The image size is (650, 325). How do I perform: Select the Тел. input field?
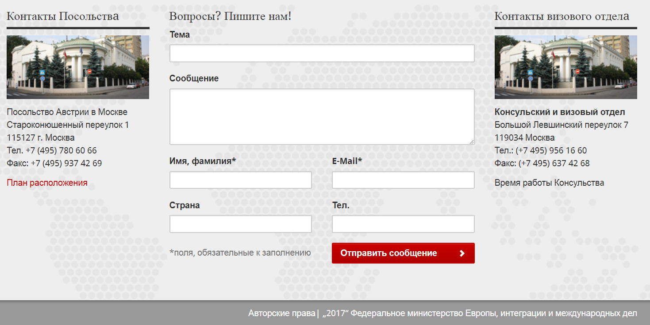403,224
